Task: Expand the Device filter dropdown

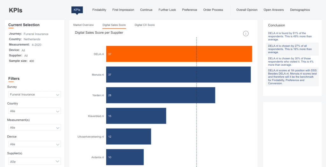Action: [34, 144]
